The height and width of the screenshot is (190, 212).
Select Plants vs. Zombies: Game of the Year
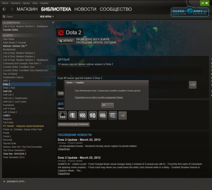[x=22, y=129]
